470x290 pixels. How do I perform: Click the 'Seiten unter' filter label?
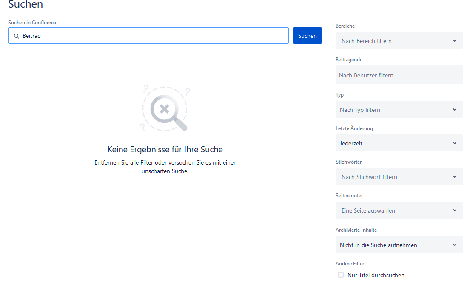tap(349, 195)
